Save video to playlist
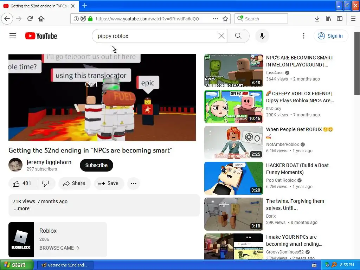This screenshot has height=270, width=360. 109,183
